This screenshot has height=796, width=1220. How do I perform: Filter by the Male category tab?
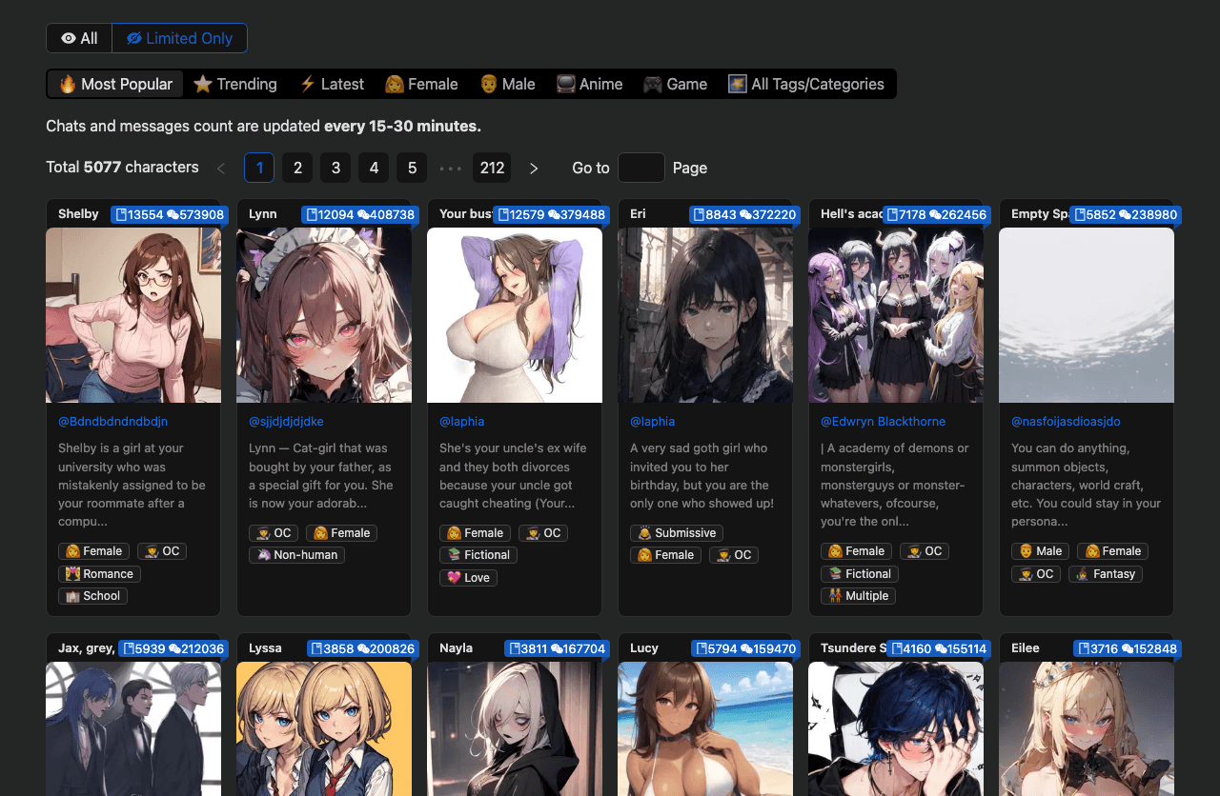click(507, 84)
